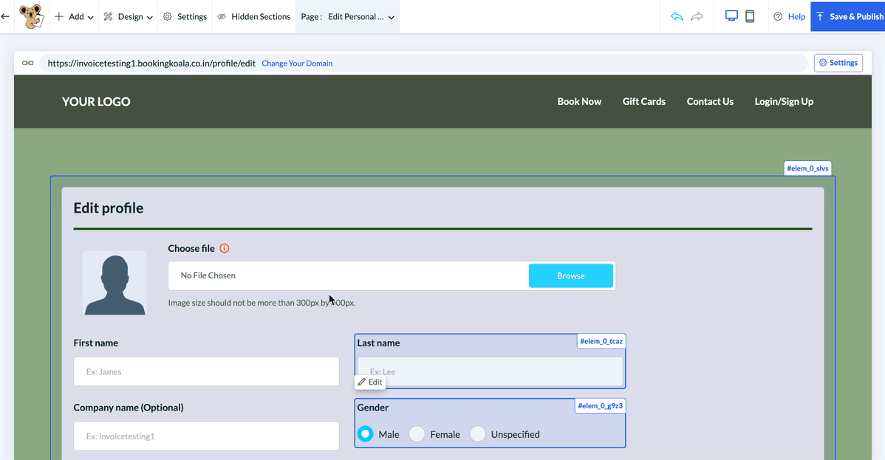Click the Last name input field
This screenshot has width=885, height=460.
click(x=490, y=371)
